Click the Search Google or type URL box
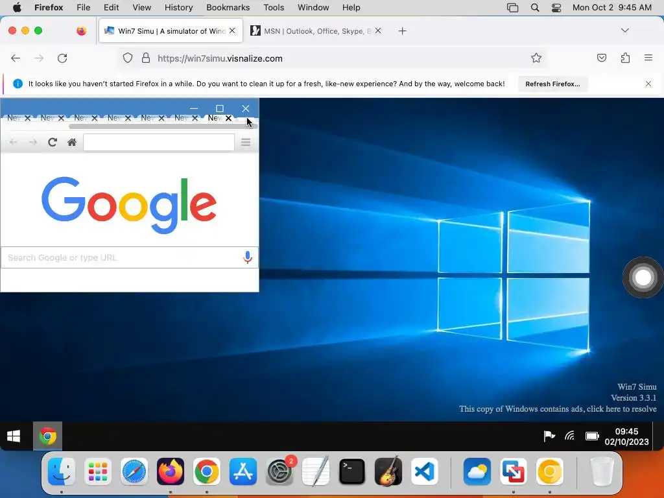The image size is (664, 498). (x=130, y=257)
